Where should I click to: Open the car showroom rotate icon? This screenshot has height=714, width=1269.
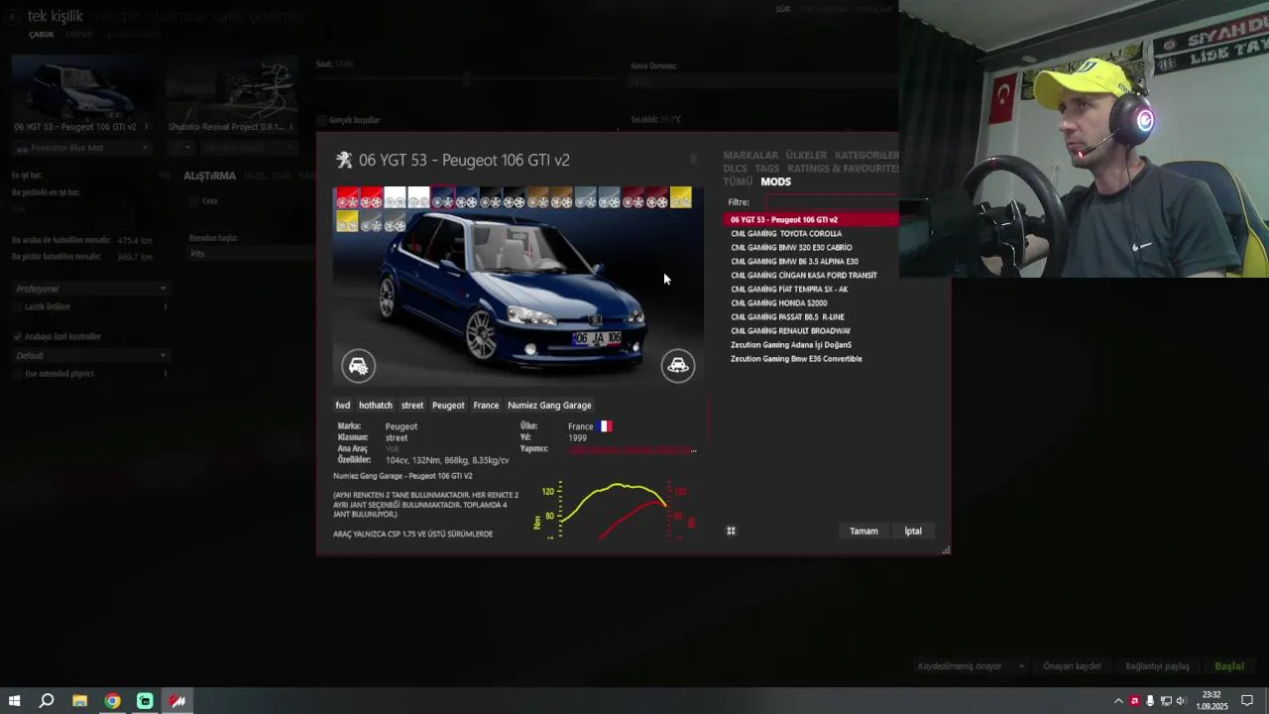(678, 366)
